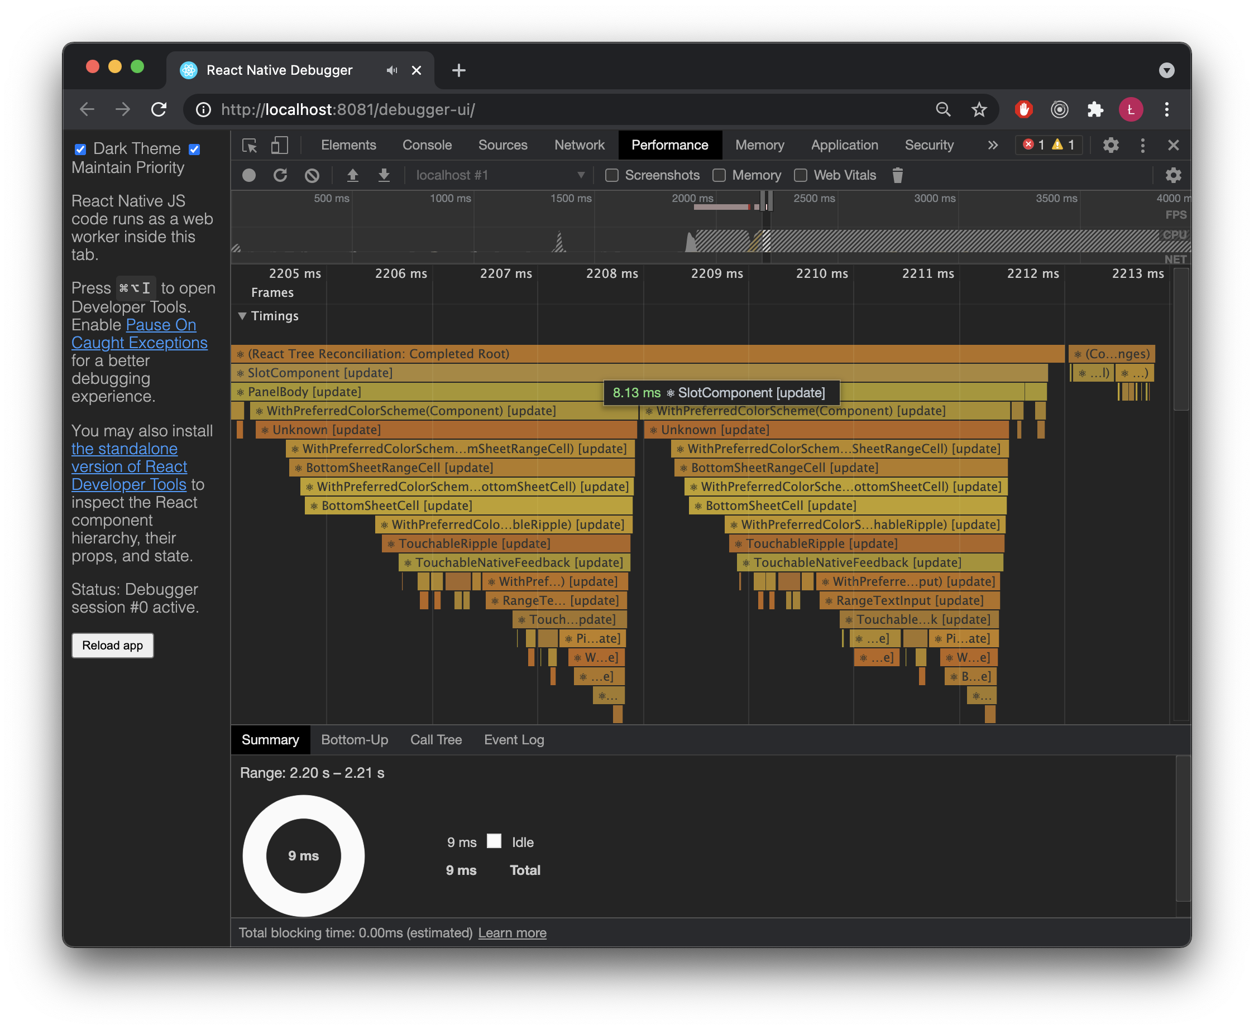The image size is (1254, 1030).
Task: Uncheck the Dark Theme checkbox
Action: tap(80, 149)
